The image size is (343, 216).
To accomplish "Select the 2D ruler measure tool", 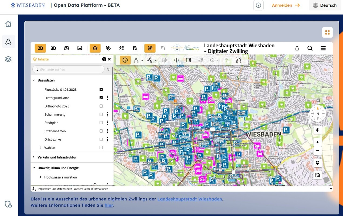I will coord(149,60).
